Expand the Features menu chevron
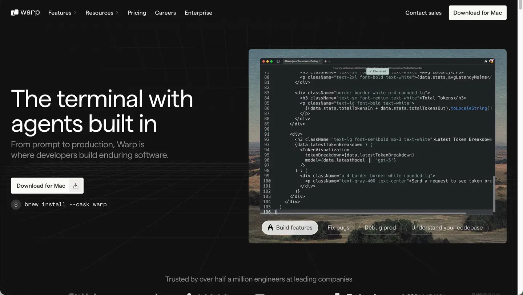Image resolution: width=523 pixels, height=295 pixels. pyautogui.click(x=75, y=13)
